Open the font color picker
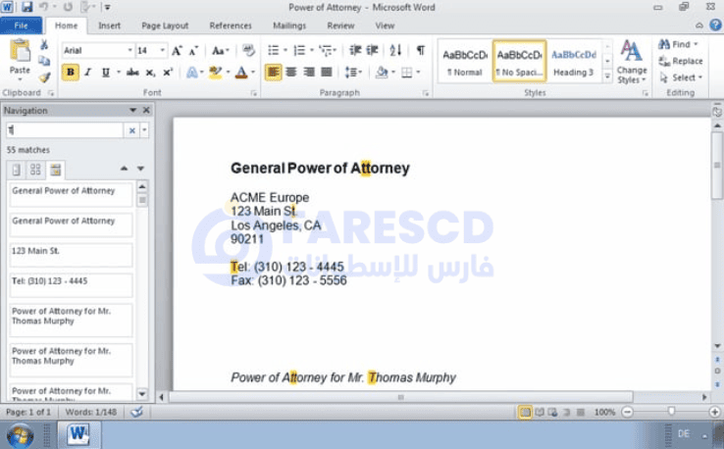 [253, 73]
